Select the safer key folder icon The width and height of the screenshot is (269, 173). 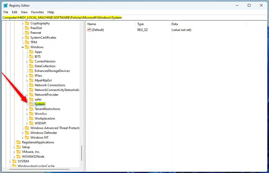point(31,99)
